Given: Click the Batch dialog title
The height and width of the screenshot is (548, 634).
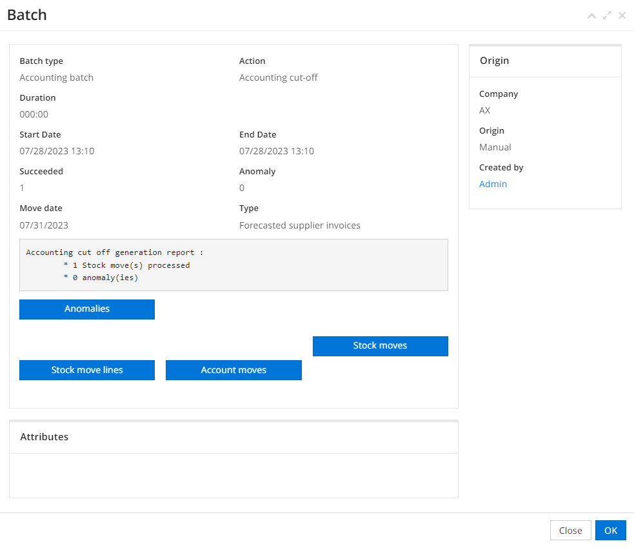Looking at the screenshot, I should pos(27,15).
